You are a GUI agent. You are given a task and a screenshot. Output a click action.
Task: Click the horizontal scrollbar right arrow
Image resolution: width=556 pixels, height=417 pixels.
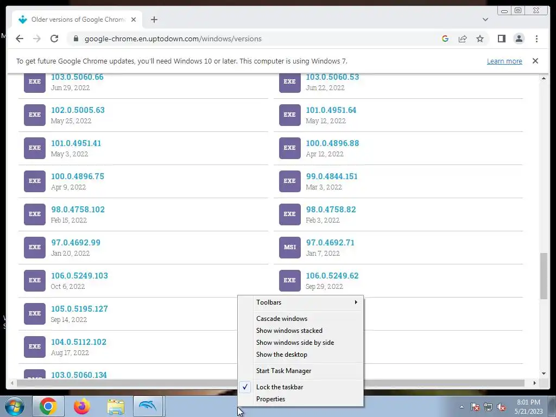point(534,383)
